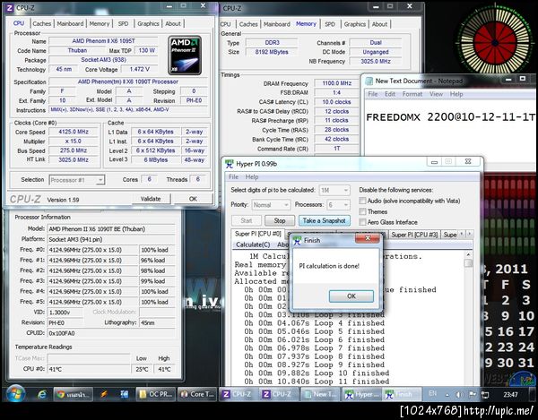This screenshot has width=538, height=420.
Task: Show hidden tray icons arrow
Action: pyautogui.click(x=447, y=395)
